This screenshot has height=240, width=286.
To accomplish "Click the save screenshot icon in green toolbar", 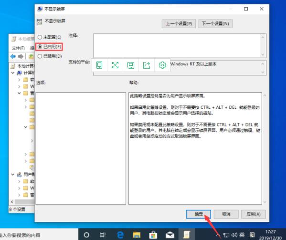I will point(131,65).
